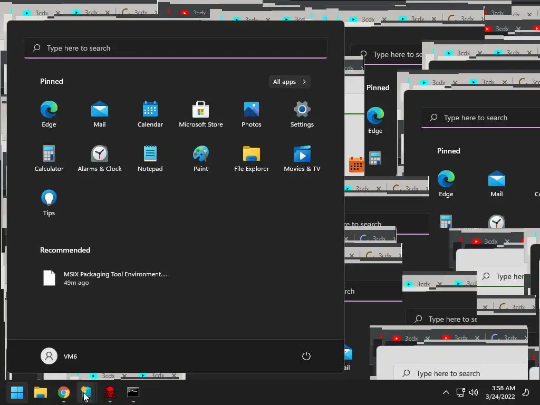Viewport: 540px width, 405px height.
Task: Open Alarms & Clock
Action: coord(100,159)
